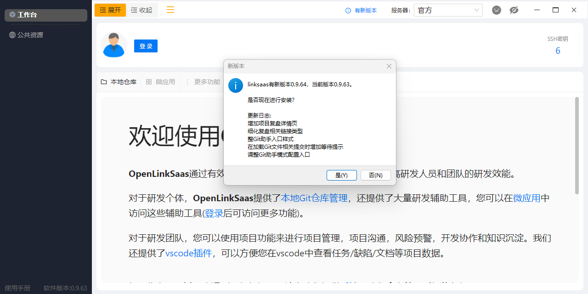Toggle the crossed-eye visibility icon
This screenshot has width=588, height=294.
click(x=514, y=10)
